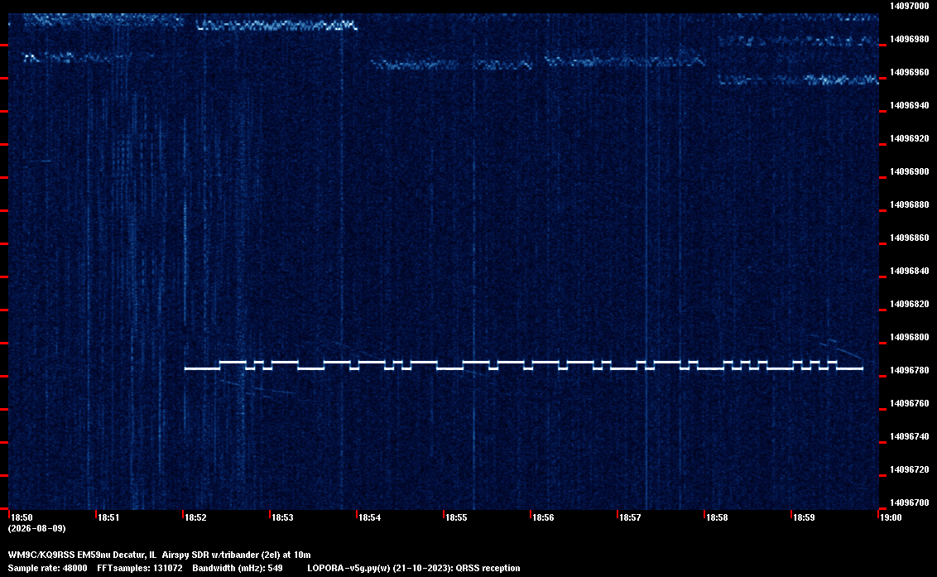Click frequency label 14096900
This screenshot has width=937, height=577.
(910, 171)
